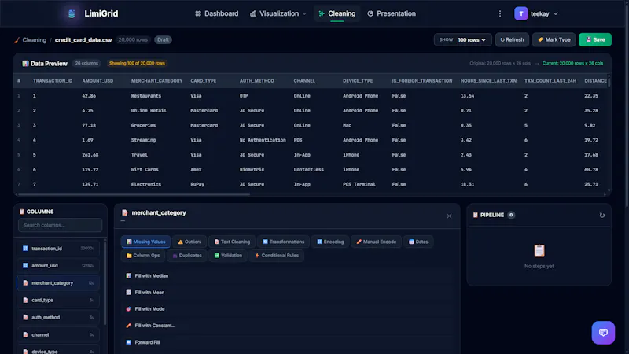
Task: Switch to the Manual Encode tab
Action: point(377,242)
